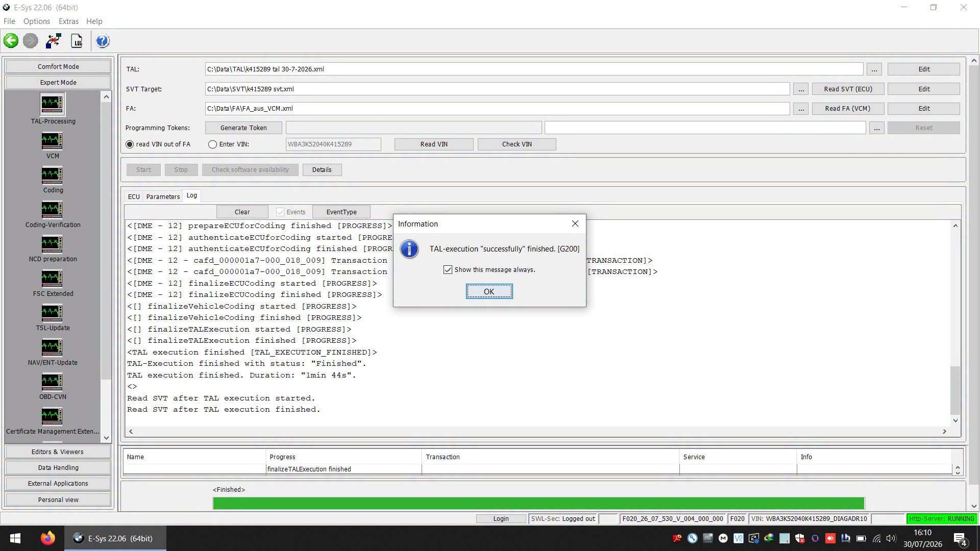The height and width of the screenshot is (551, 980).
Task: Uncheck Show this message always
Action: (448, 270)
